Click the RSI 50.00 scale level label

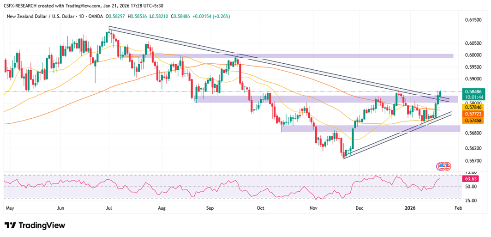(x=470, y=187)
